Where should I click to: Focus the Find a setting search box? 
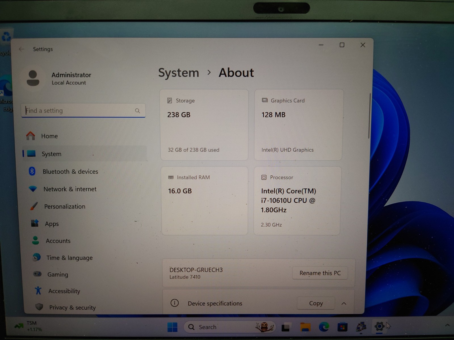point(83,110)
